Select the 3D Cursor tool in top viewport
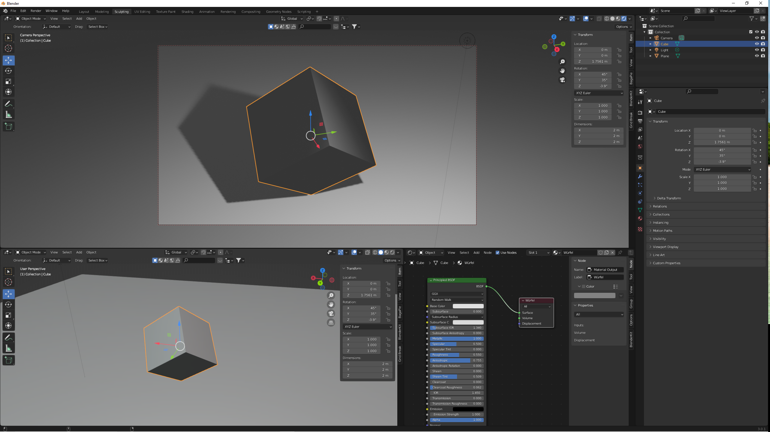The height and width of the screenshot is (432, 770). click(x=8, y=48)
